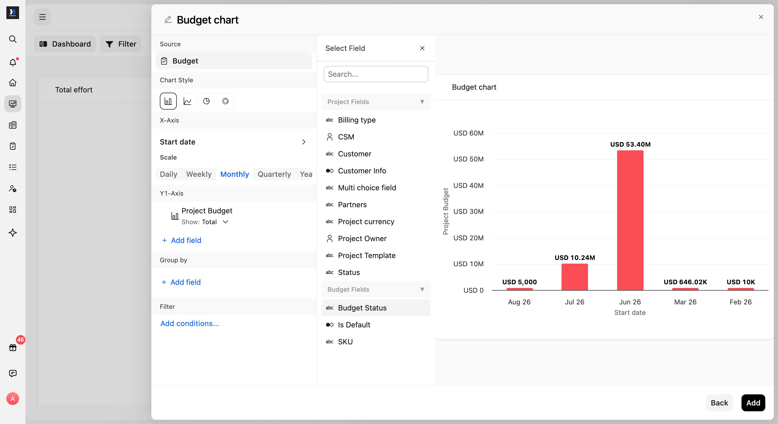The image size is (778, 424).
Task: Click the Project Budget bar chart icon
Action: pyautogui.click(x=175, y=216)
